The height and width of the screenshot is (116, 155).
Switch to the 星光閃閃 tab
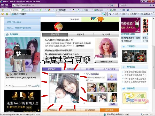(x=55, y=35)
